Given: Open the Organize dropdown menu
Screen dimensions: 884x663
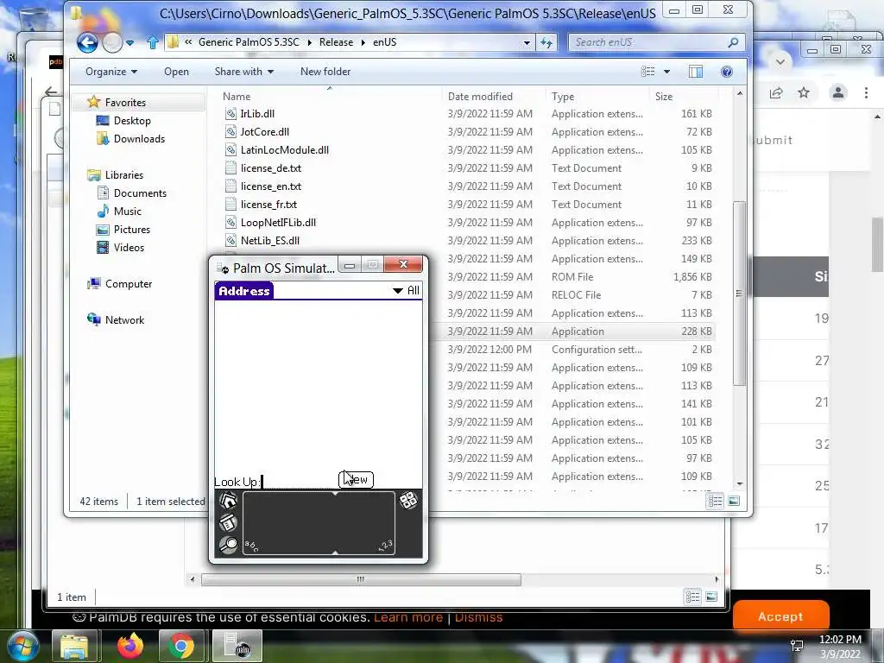Looking at the screenshot, I should pyautogui.click(x=111, y=72).
